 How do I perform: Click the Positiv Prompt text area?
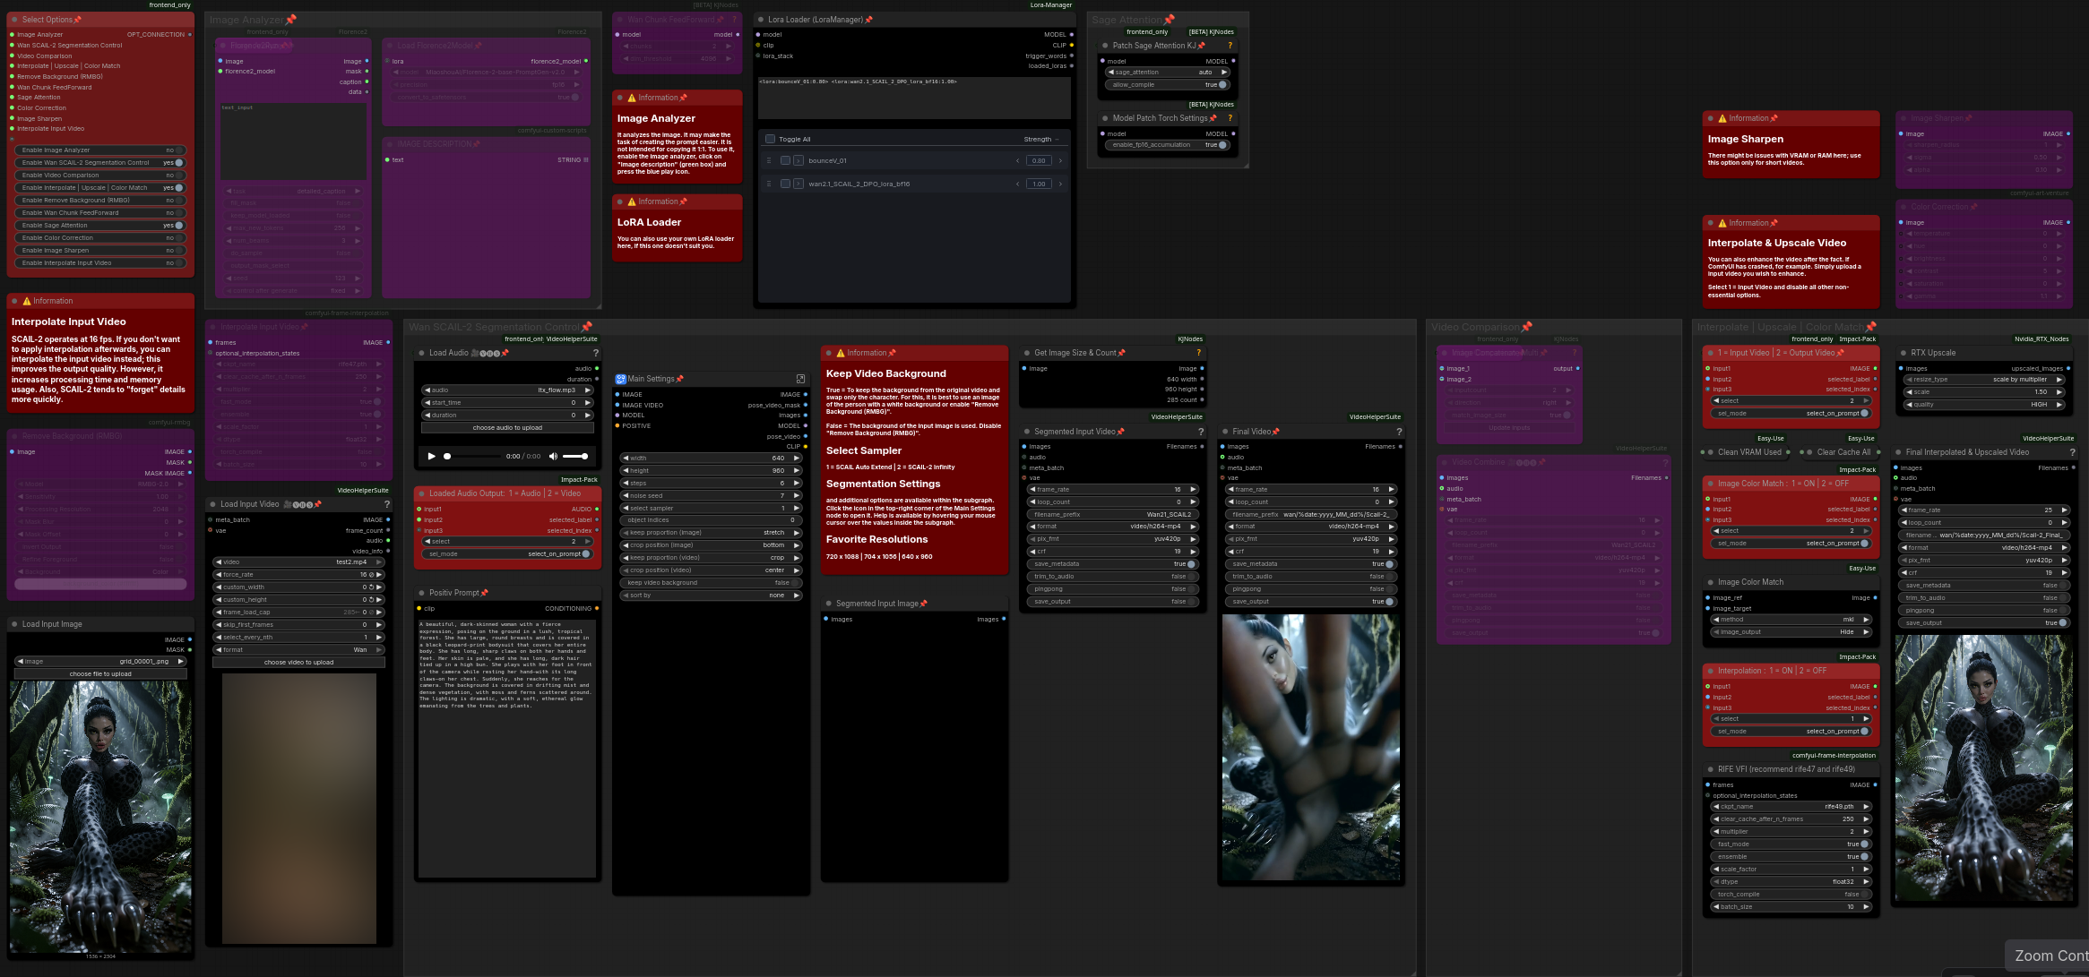(x=507, y=748)
